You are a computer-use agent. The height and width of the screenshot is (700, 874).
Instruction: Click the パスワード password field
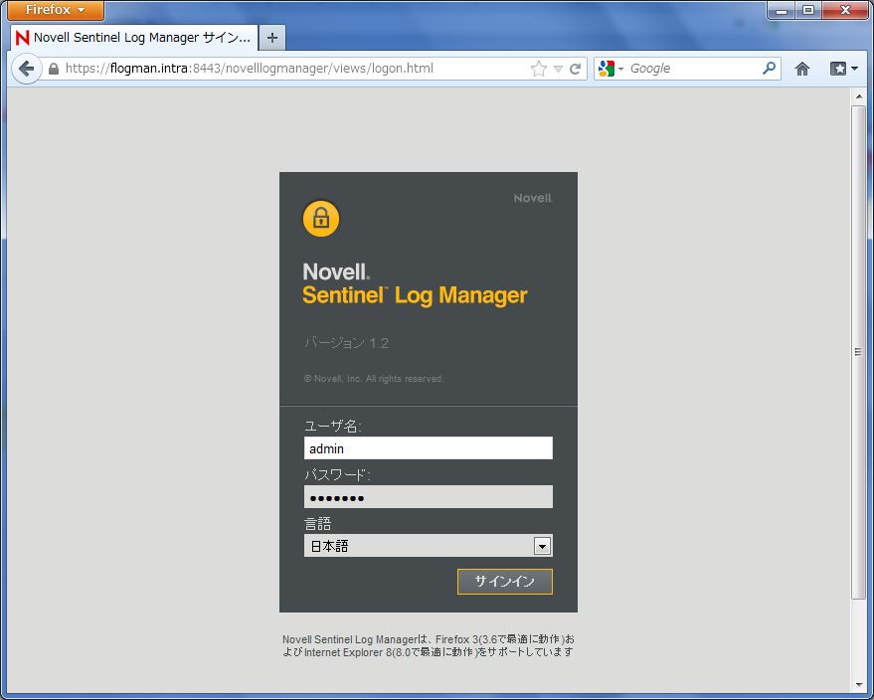(x=429, y=496)
